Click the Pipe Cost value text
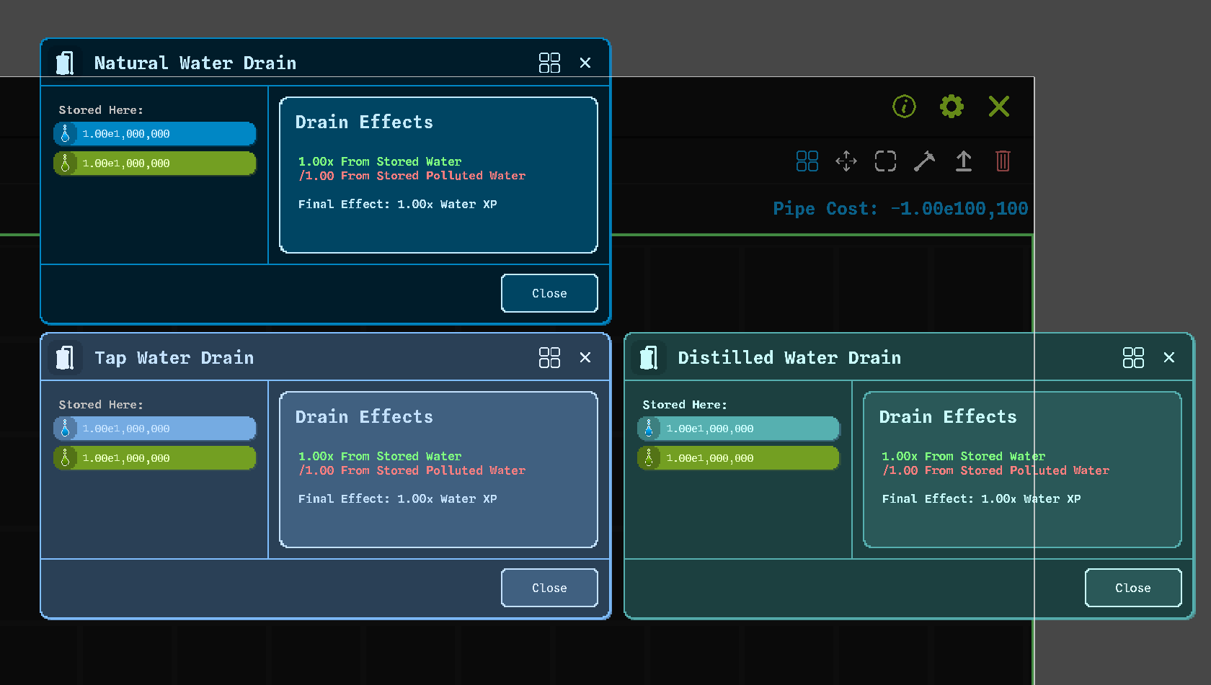1211x685 pixels. coord(959,209)
